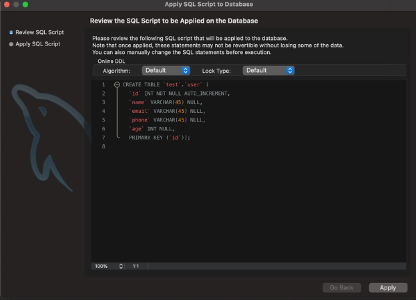Click the green zoom window button

26,5
